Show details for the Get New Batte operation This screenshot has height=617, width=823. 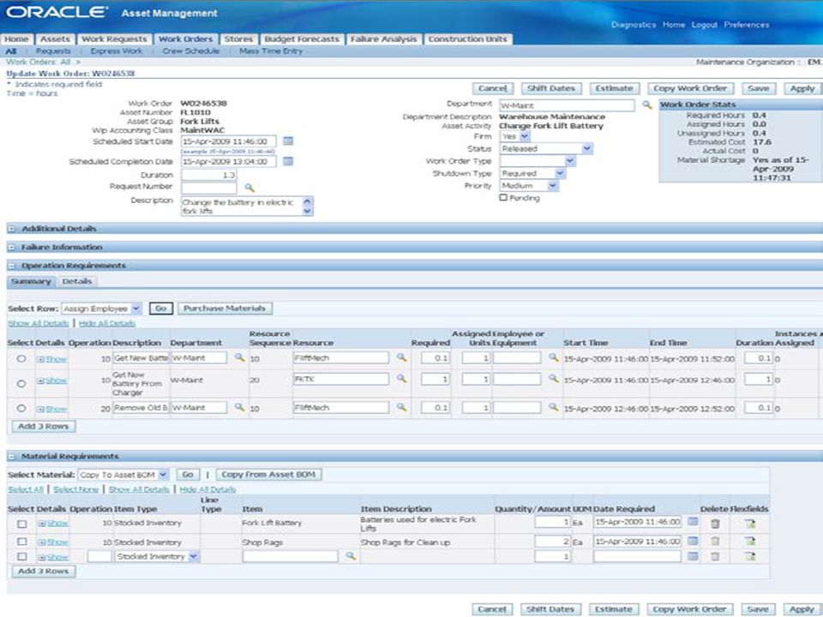click(x=52, y=359)
